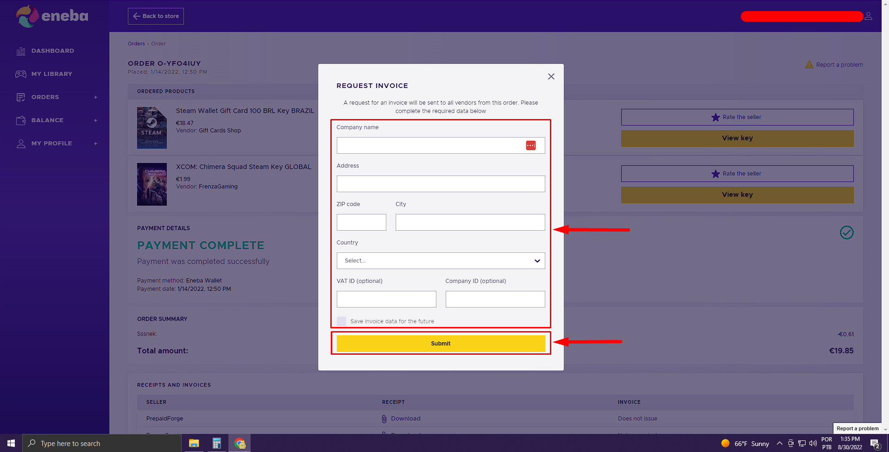Image resolution: width=889 pixels, height=452 pixels.
Task: Open the Windows notification center
Action: click(x=875, y=444)
